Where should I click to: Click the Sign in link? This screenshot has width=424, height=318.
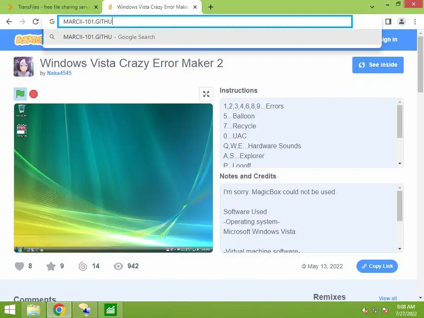point(388,39)
